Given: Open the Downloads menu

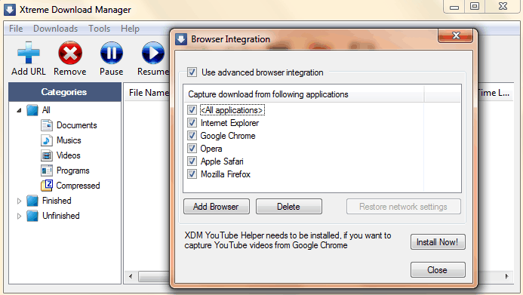Looking at the screenshot, I should tap(55, 29).
